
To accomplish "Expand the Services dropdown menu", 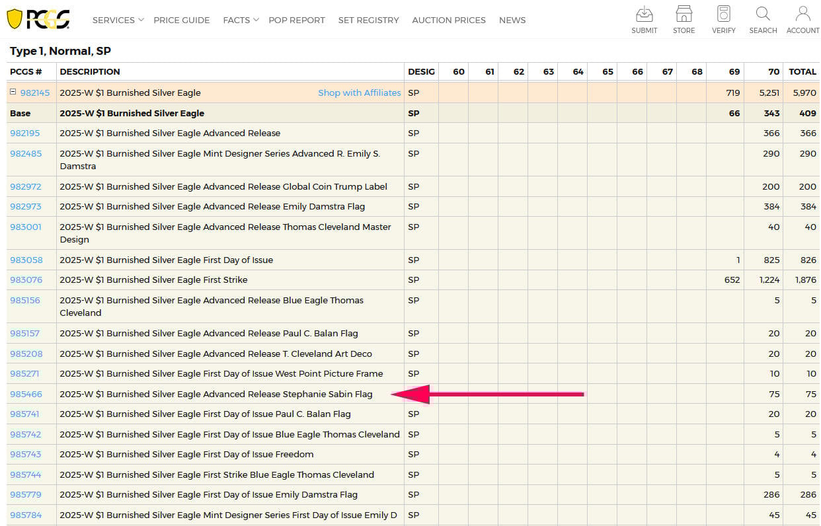I will coord(118,20).
